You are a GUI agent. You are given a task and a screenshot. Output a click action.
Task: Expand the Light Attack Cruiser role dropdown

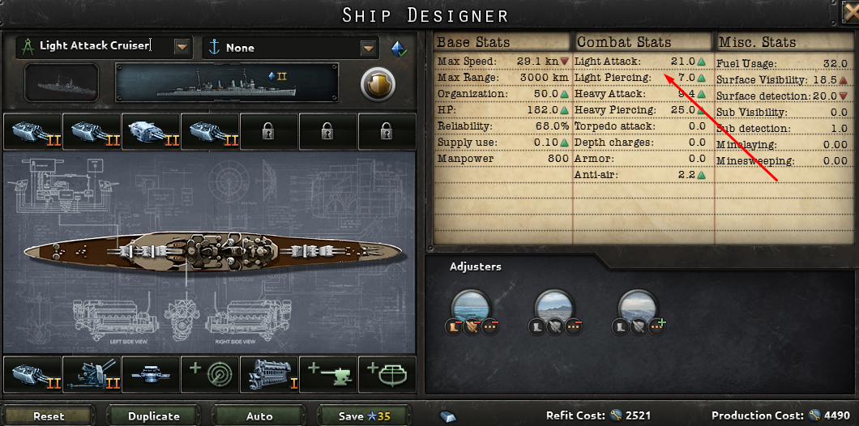[104, 47]
